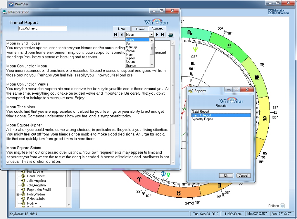The image size is (297, 219).
Task: Select Rodrny chart entry
Action: click(x=32, y=203)
